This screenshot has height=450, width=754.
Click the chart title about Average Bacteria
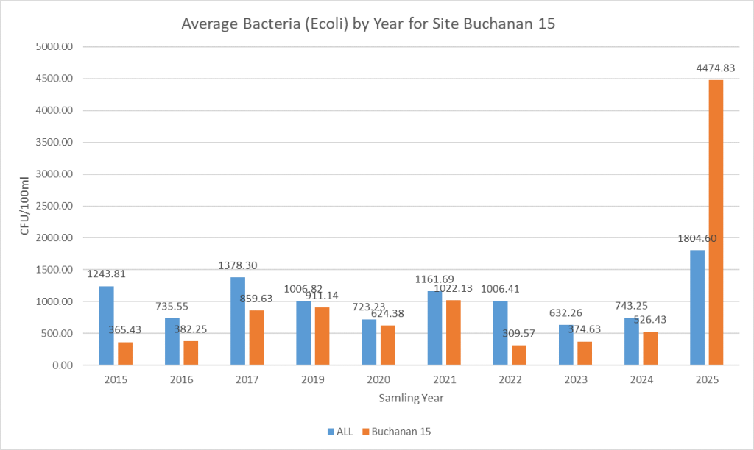pyautogui.click(x=368, y=24)
